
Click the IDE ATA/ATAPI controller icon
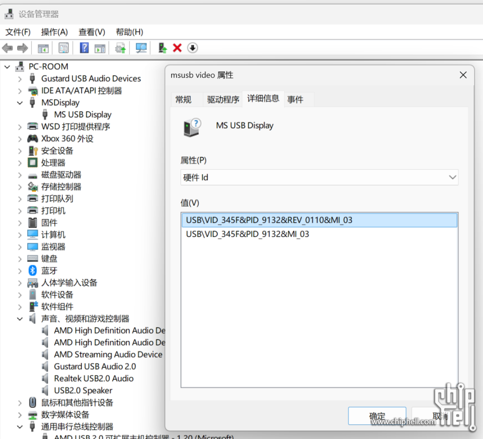(33, 91)
